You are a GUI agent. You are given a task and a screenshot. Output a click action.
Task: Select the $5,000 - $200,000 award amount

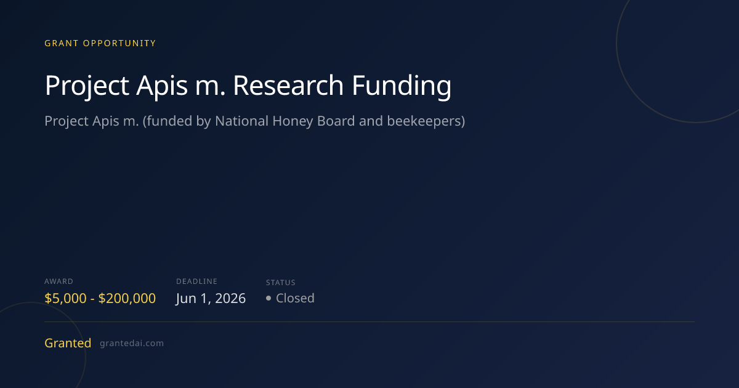(100, 299)
